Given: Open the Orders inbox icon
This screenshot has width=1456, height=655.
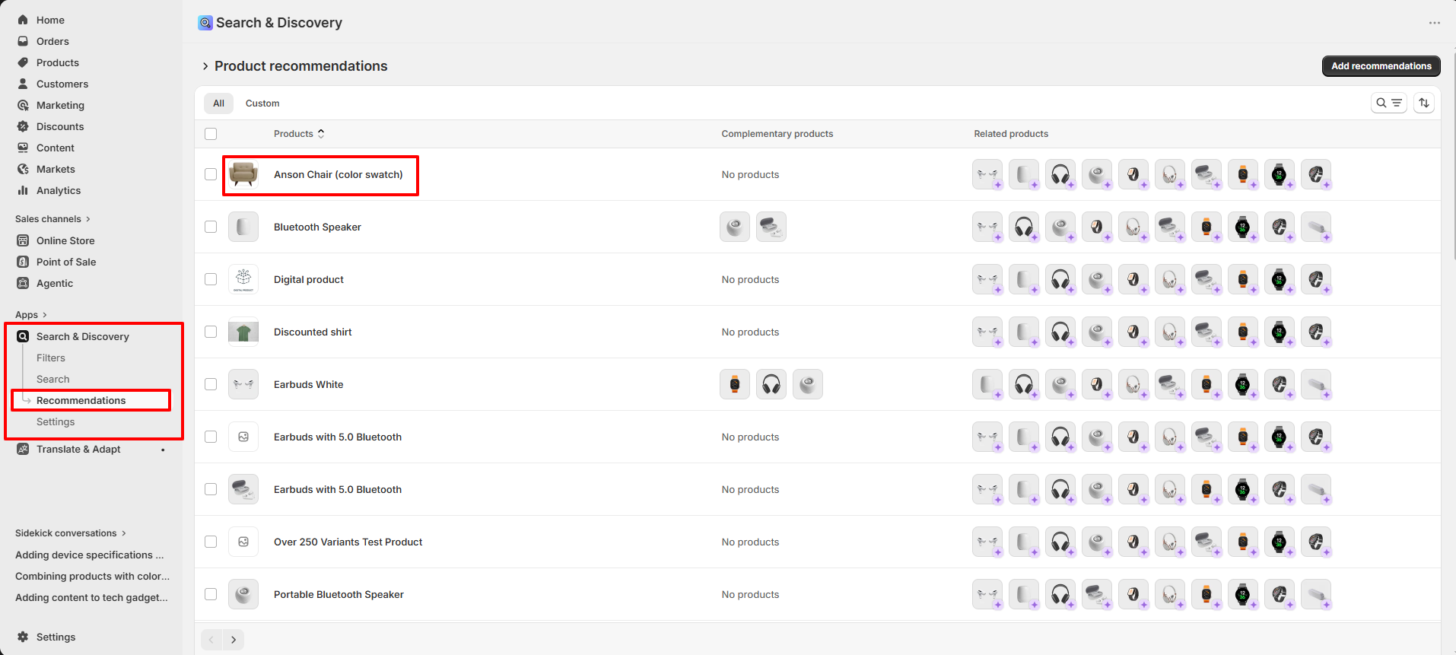Looking at the screenshot, I should pos(23,41).
